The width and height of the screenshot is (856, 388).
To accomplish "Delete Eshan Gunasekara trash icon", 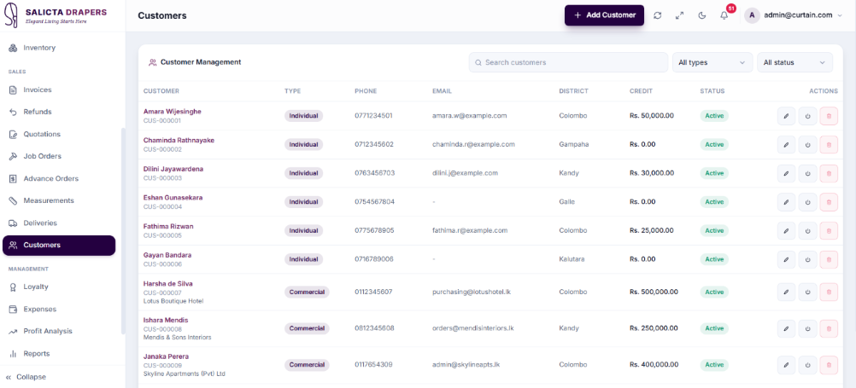I will point(829,201).
